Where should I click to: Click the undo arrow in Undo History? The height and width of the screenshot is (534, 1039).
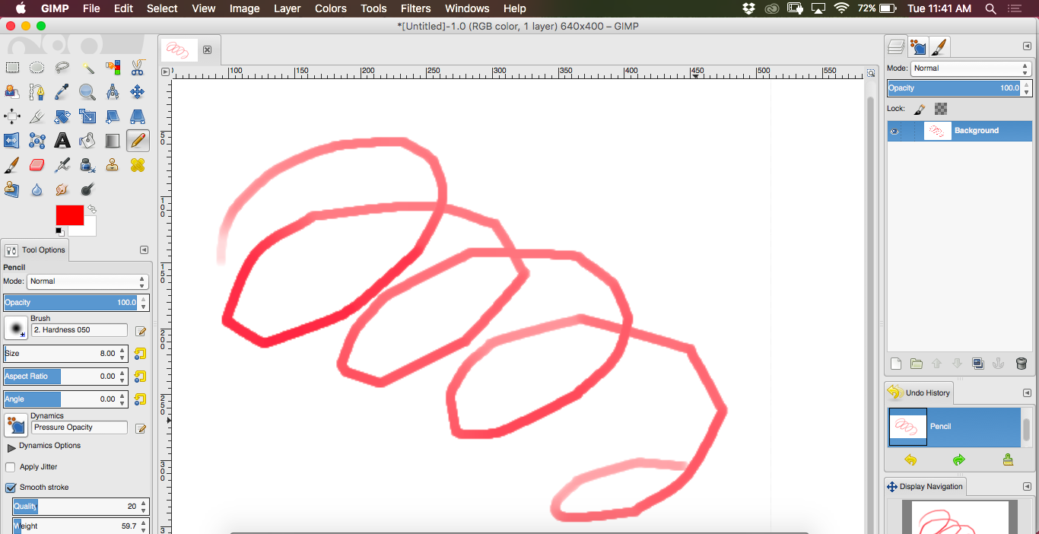(x=910, y=460)
